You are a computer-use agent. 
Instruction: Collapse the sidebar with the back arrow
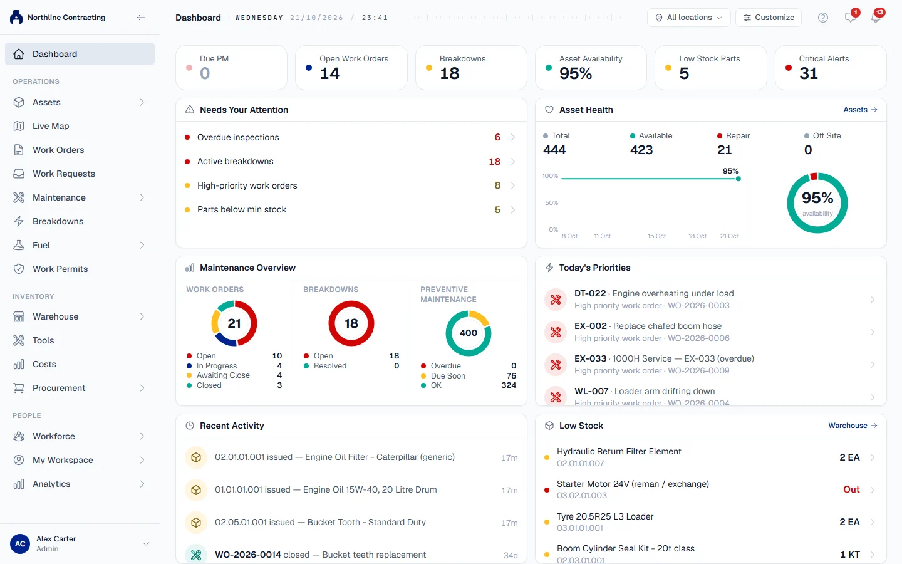click(141, 18)
